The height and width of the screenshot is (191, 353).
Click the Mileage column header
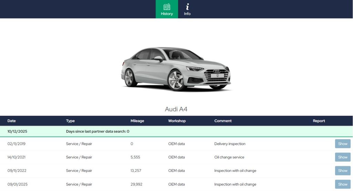tap(137, 121)
